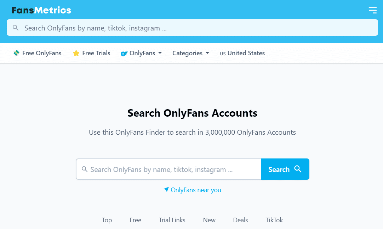Image resolution: width=383 pixels, height=229 pixels.
Task: Expand the Categories dropdown
Action: (191, 53)
